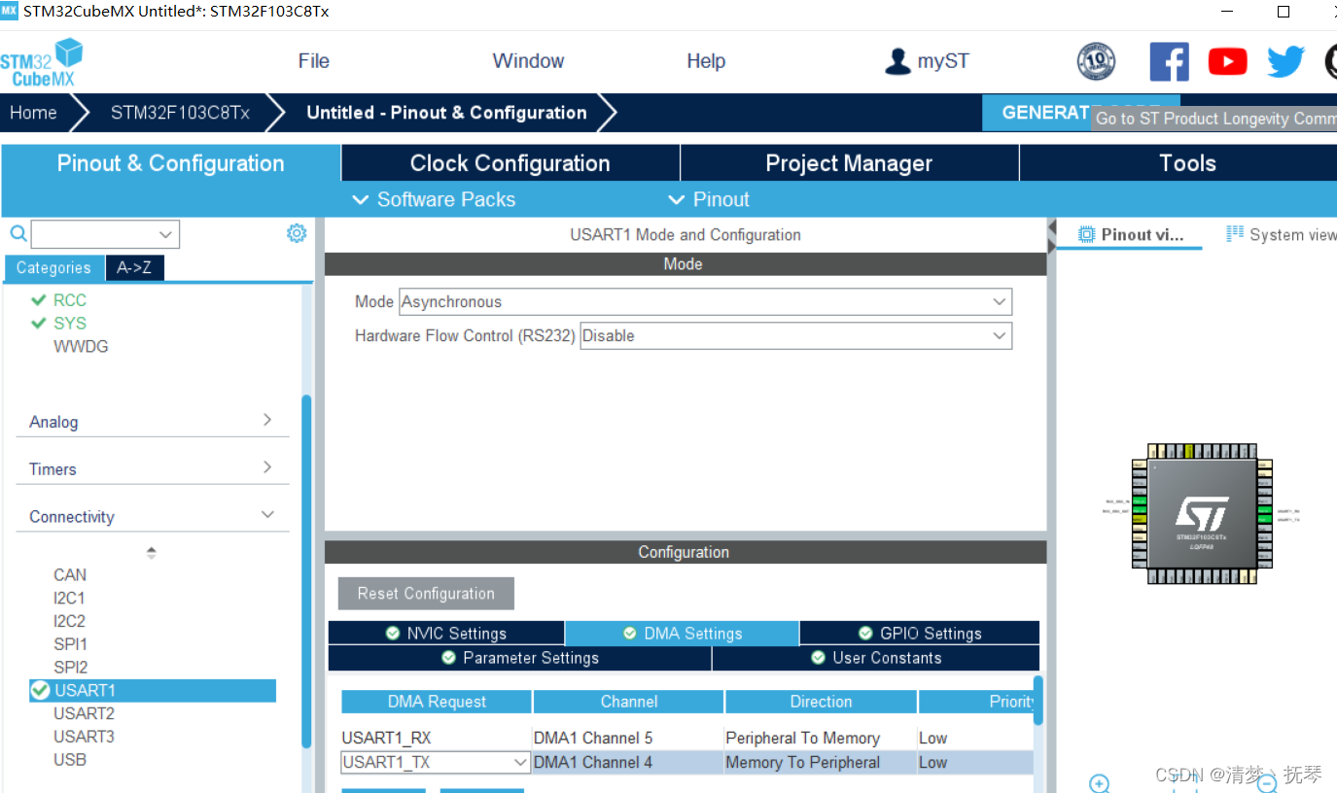Open the NVIC Settings tab
This screenshot has width=1337, height=793.
click(x=446, y=634)
